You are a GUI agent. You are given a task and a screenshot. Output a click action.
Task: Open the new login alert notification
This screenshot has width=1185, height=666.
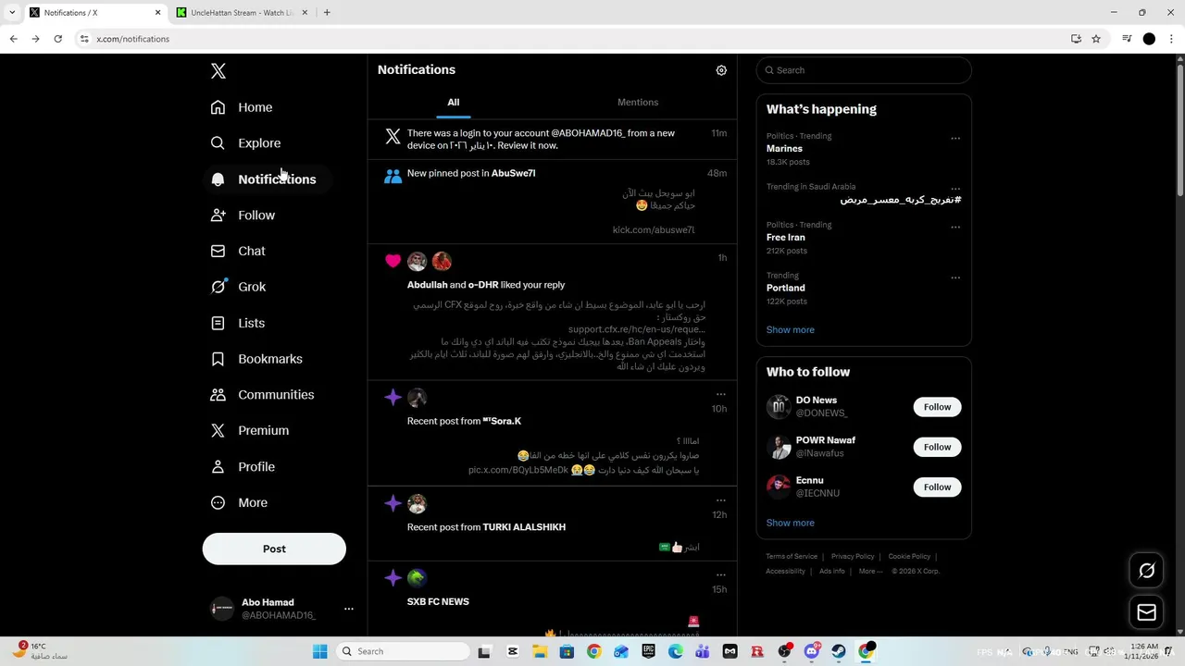(x=552, y=139)
